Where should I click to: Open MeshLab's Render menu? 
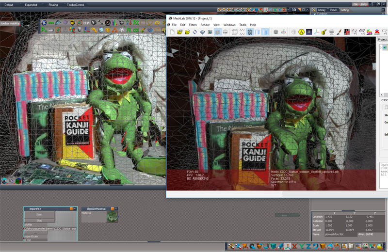click(x=205, y=25)
